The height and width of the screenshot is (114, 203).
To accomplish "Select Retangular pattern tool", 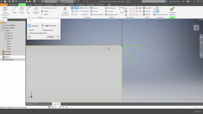I will [110, 8].
